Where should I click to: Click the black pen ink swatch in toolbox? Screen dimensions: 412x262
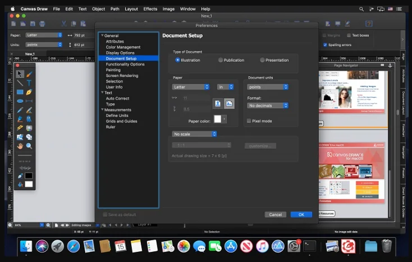(x=29, y=176)
